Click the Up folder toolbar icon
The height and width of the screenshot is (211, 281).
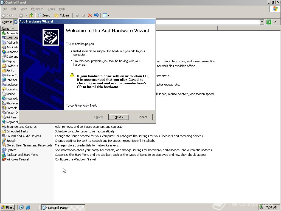pos(31,15)
